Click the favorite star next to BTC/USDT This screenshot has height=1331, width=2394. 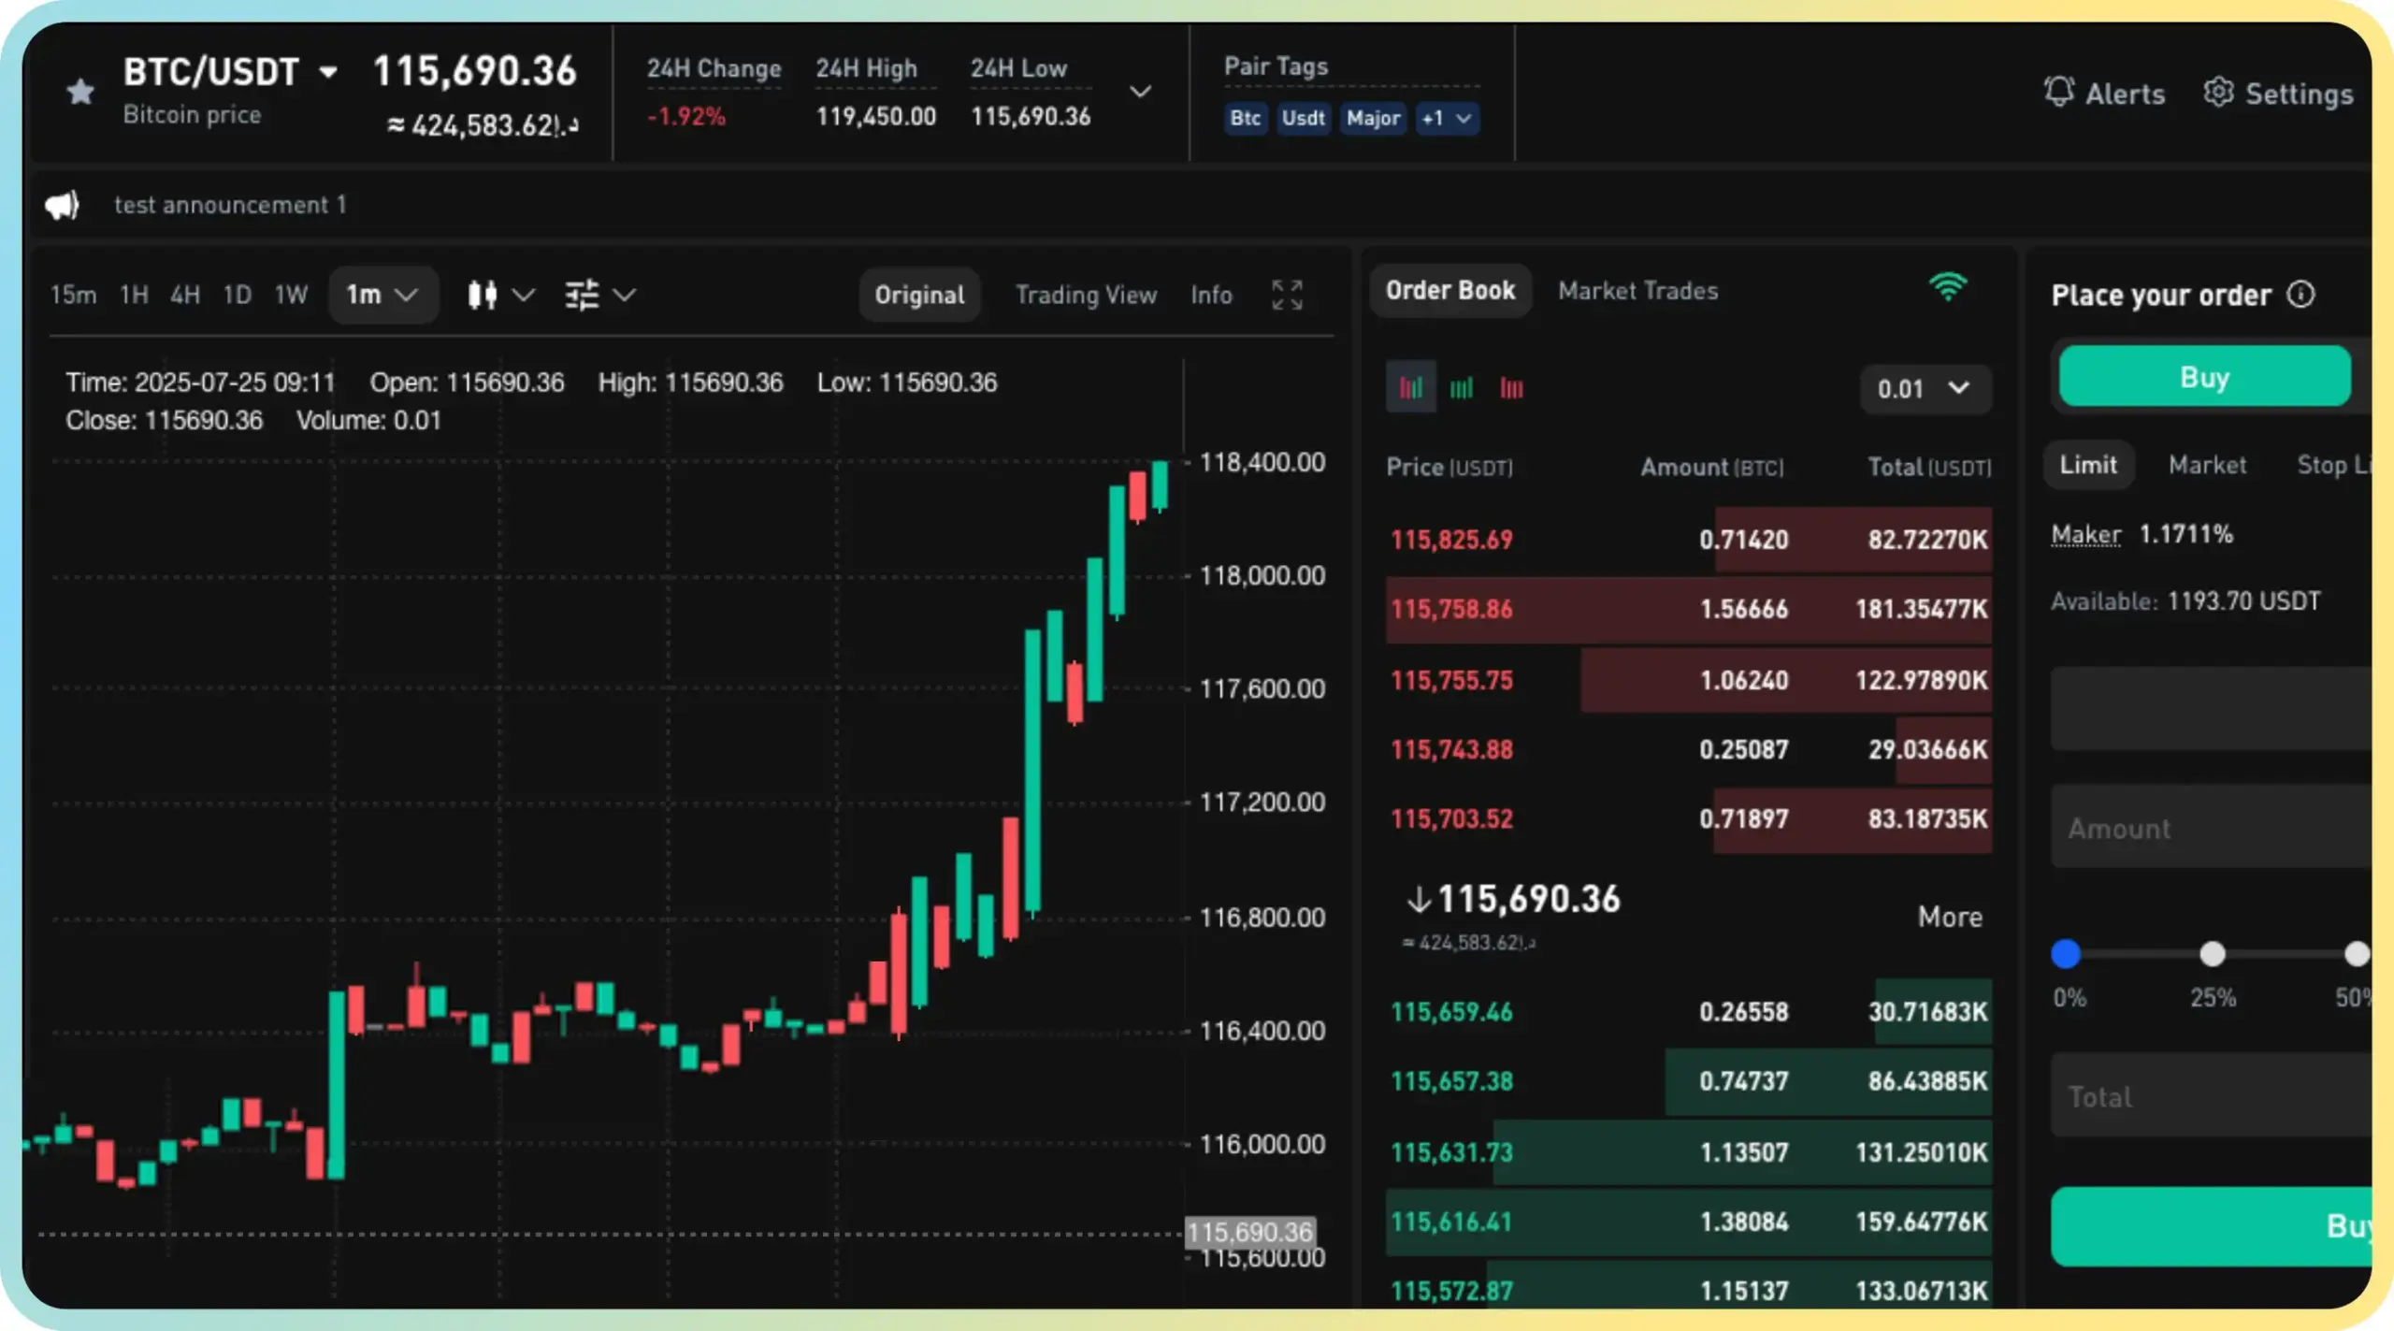79,91
